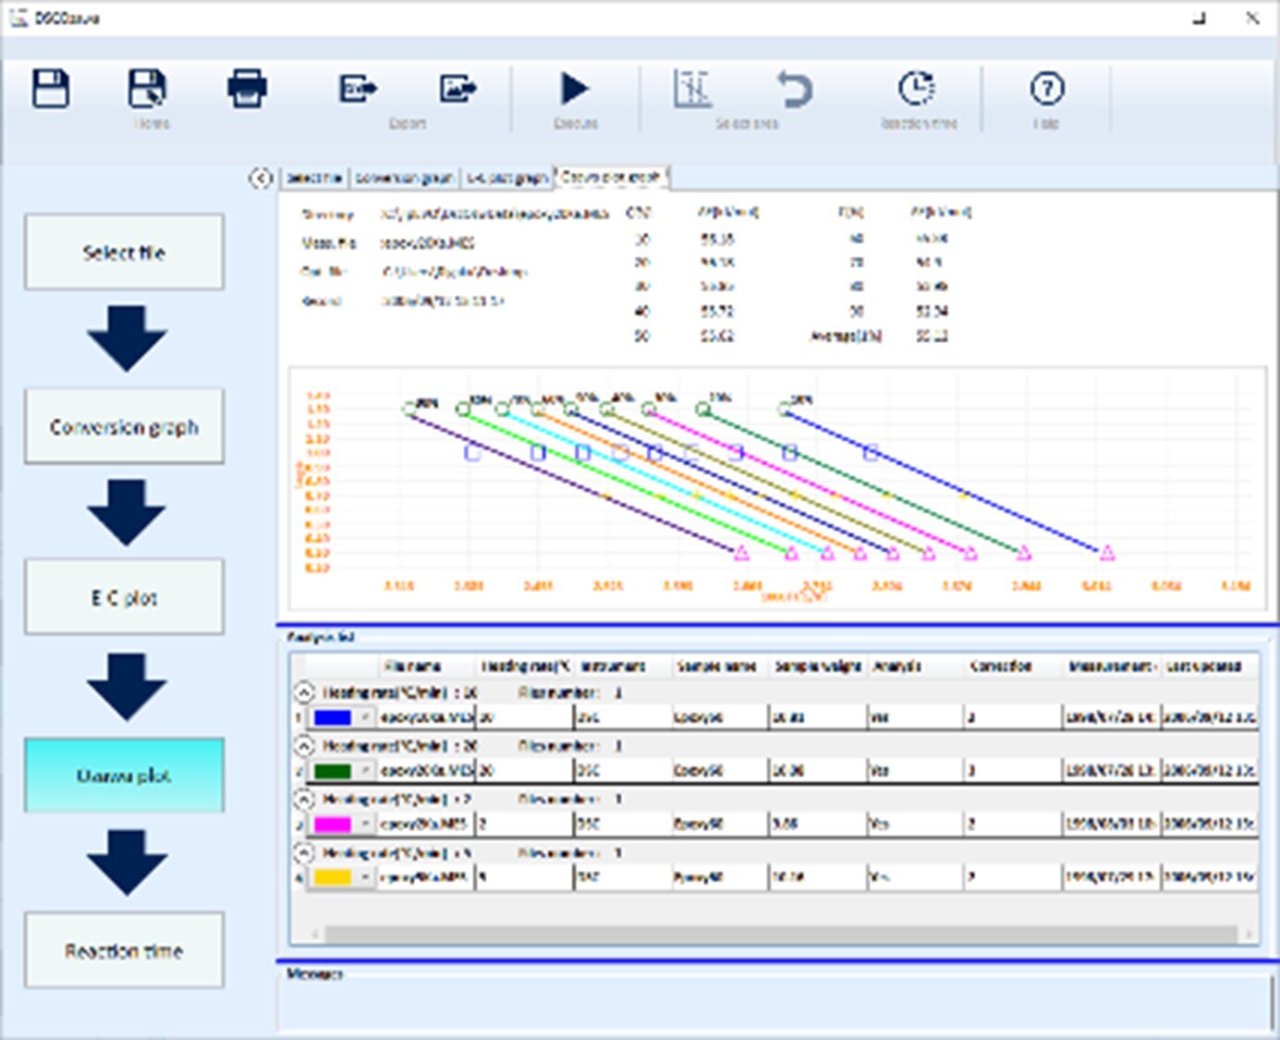Open the Reaction time clock icon
Screen dimensions: 1280x1040
[x=917, y=89]
